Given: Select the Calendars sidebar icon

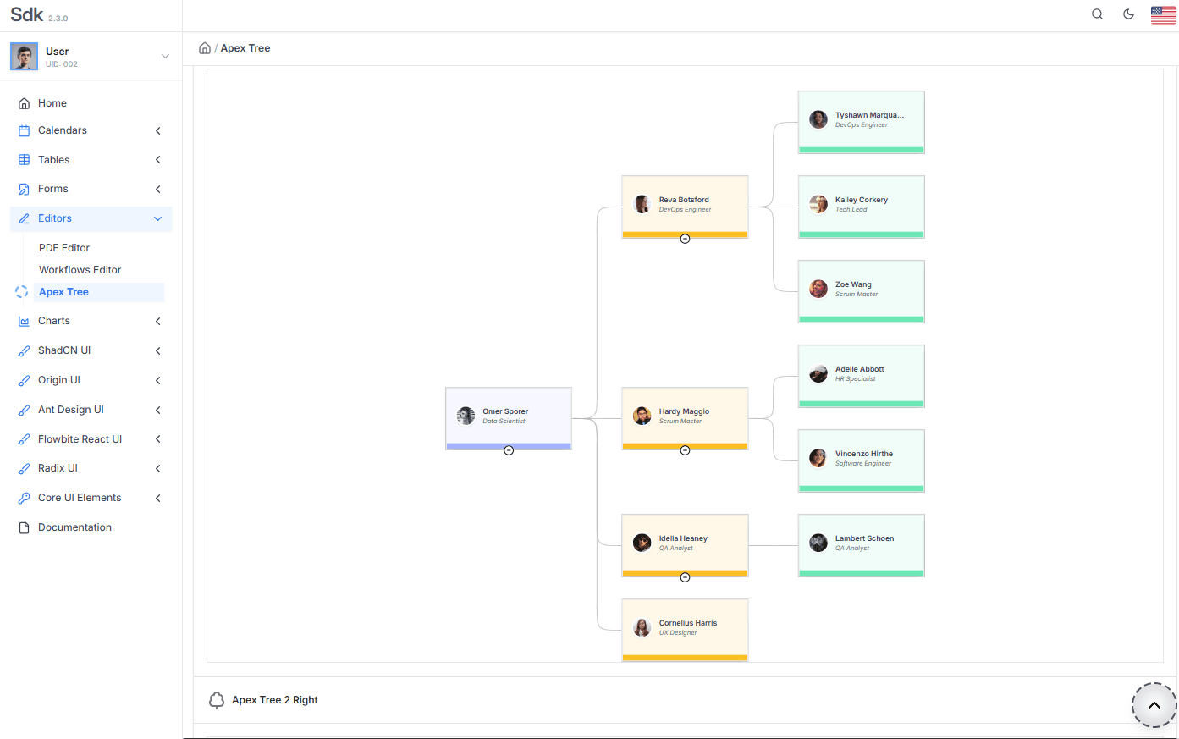Looking at the screenshot, I should 22,130.
